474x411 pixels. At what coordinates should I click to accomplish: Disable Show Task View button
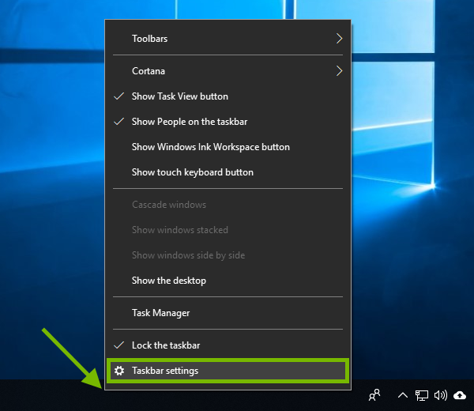(x=228, y=96)
